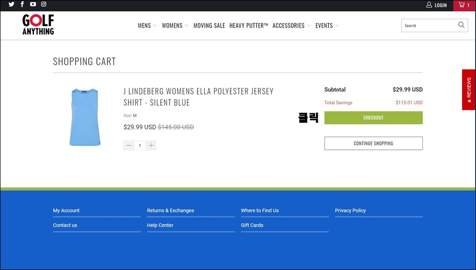Click the crossed-out $145.00 USD price
The width and height of the screenshot is (476, 270).
pos(176,127)
